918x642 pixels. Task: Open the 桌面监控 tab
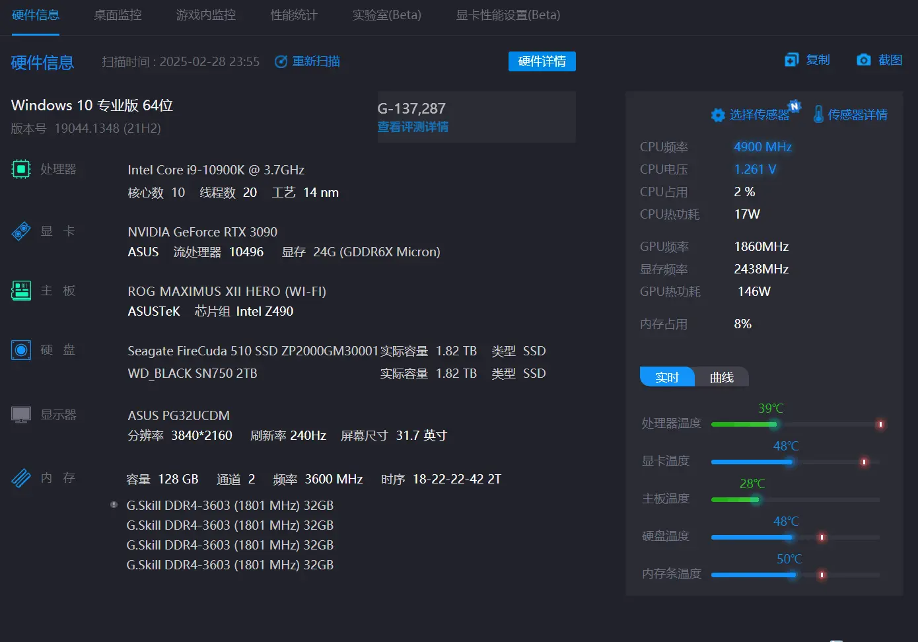pos(118,15)
